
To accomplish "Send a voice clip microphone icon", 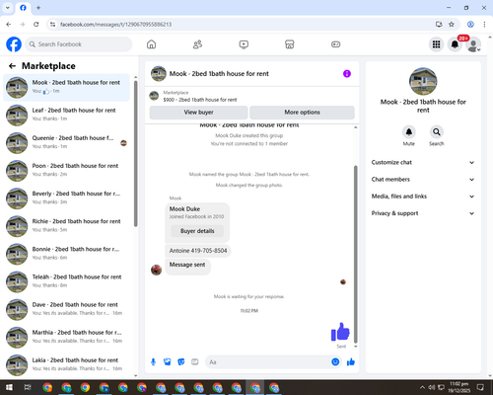I will [153, 362].
